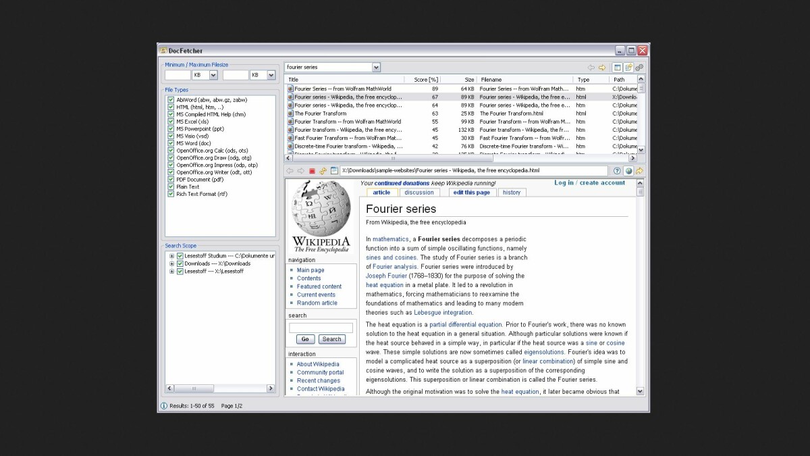The width and height of the screenshot is (810, 456).
Task: Uncheck the Downloads search scope
Action: pyautogui.click(x=179, y=263)
